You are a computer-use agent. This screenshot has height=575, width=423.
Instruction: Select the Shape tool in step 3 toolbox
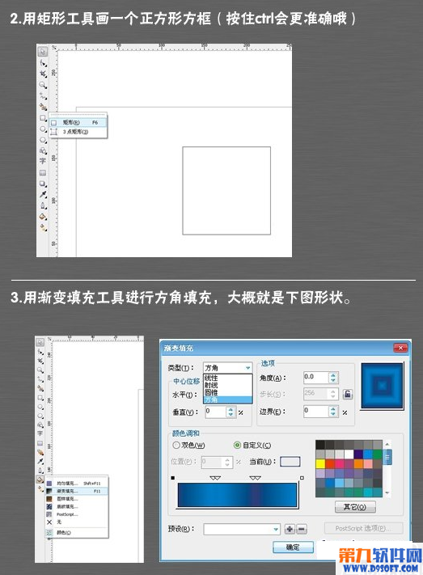[40, 352]
